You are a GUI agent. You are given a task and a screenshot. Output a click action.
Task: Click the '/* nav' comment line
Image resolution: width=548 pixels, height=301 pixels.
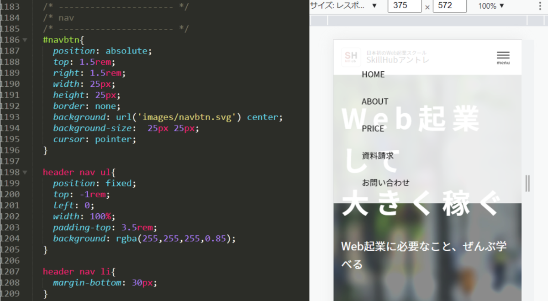point(58,18)
